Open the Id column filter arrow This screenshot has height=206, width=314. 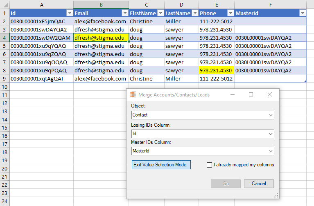point(70,13)
